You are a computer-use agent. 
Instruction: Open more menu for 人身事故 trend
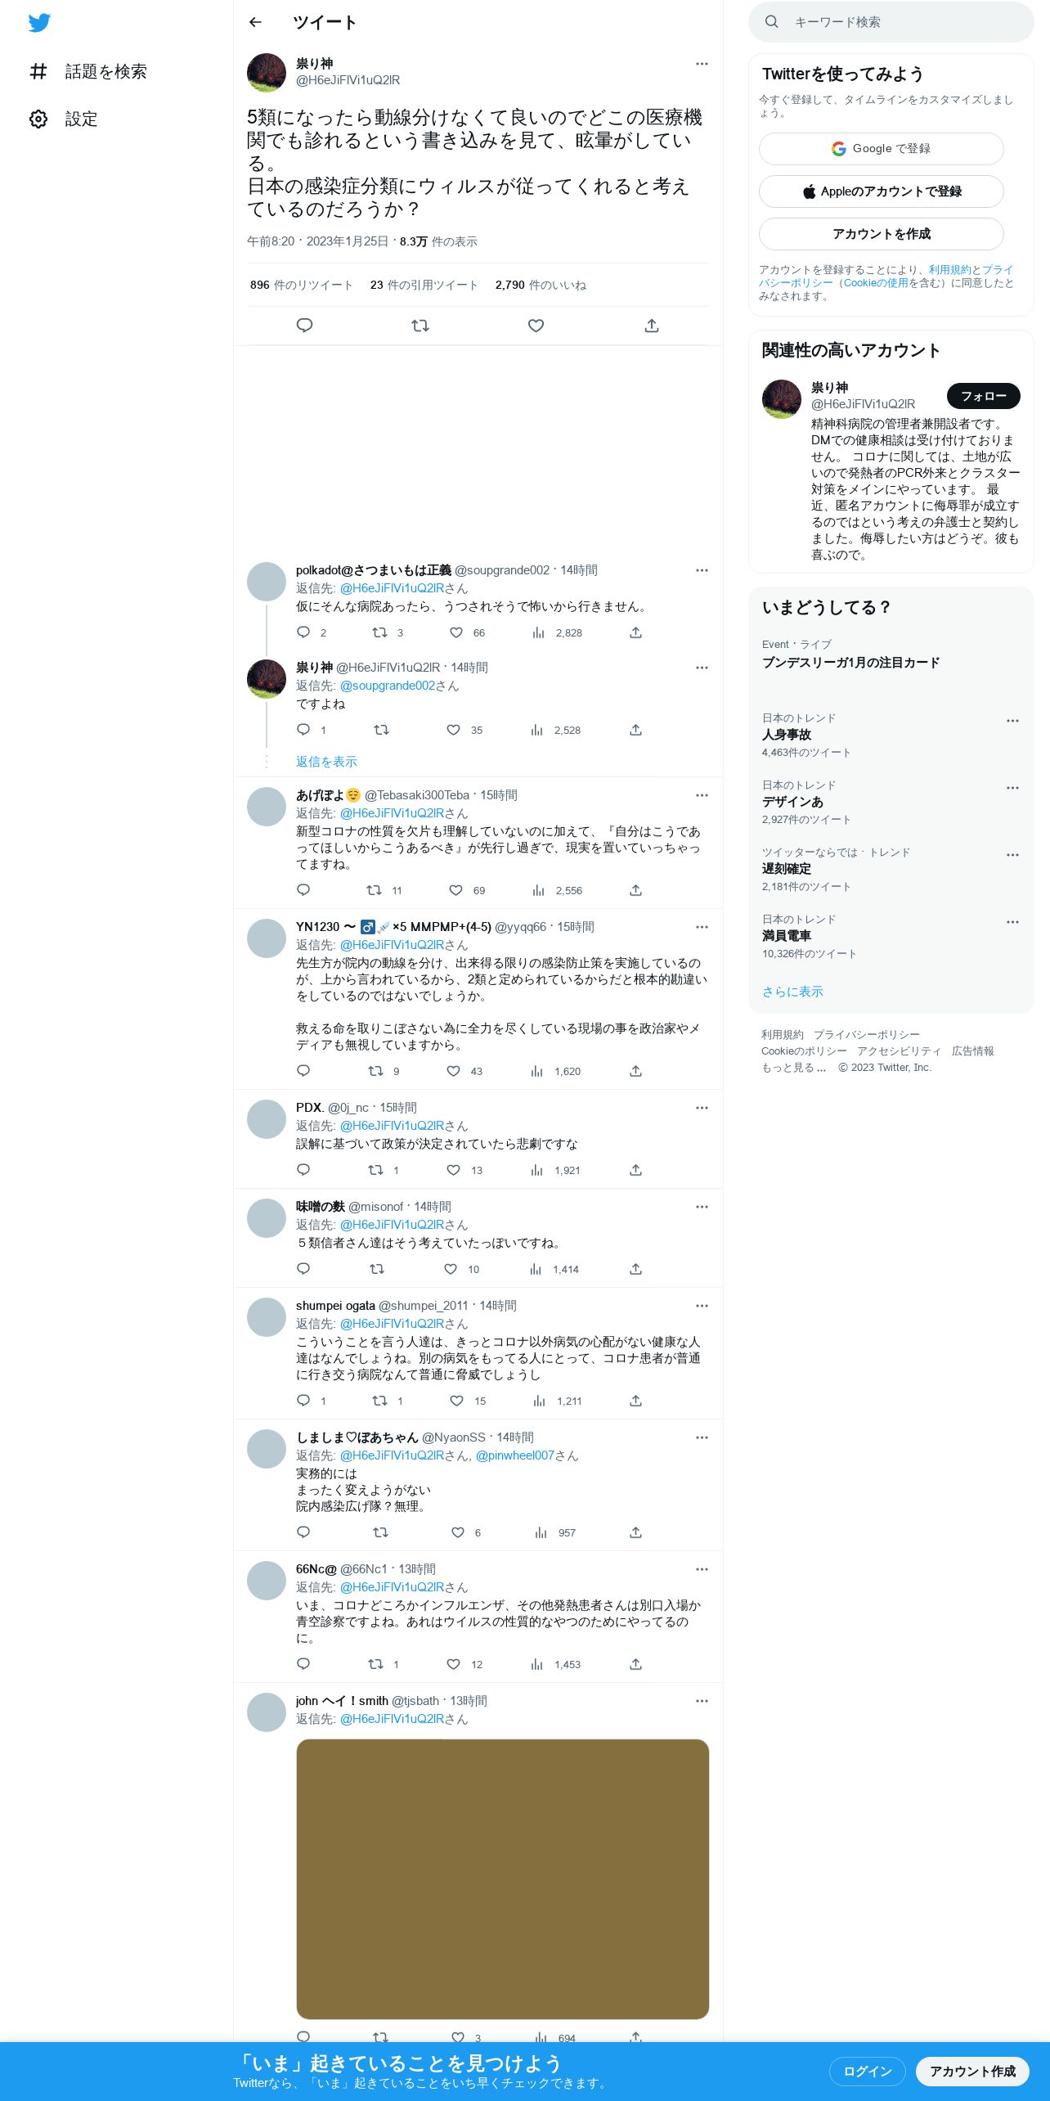1012,721
